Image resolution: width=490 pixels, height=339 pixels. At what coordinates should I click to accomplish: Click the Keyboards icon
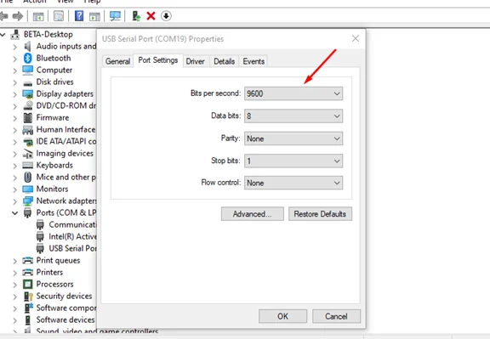[x=28, y=166]
